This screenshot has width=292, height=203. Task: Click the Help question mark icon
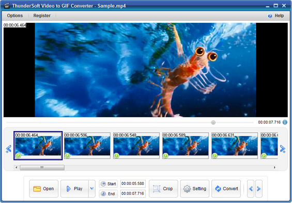tap(270, 16)
